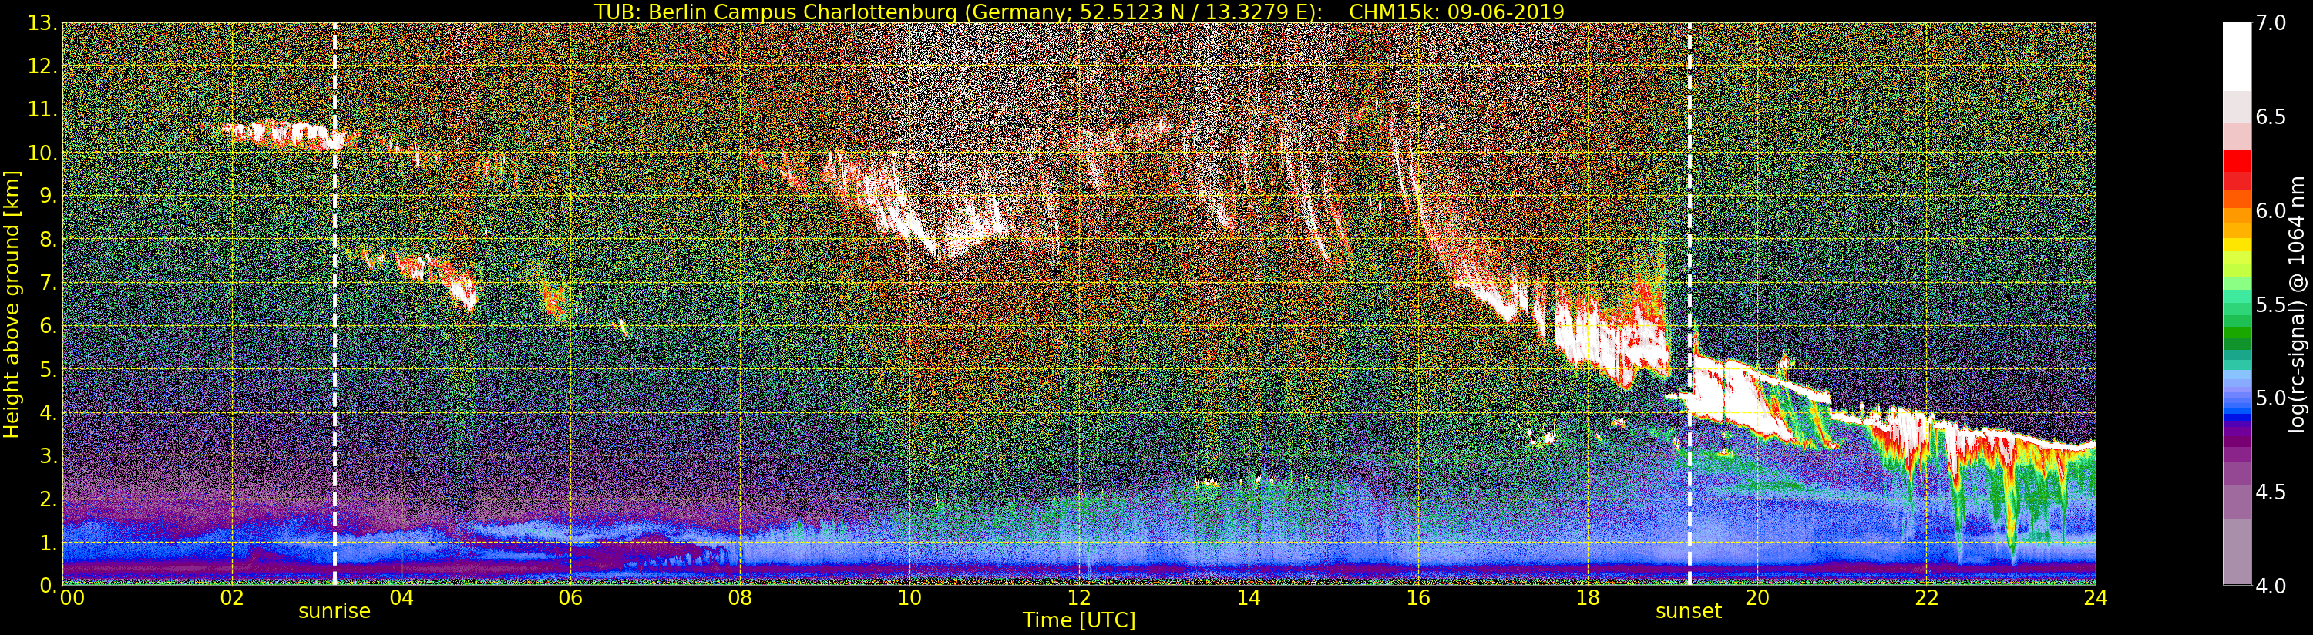Click the 'Height above ground [km]' y-axis label

tap(12, 304)
